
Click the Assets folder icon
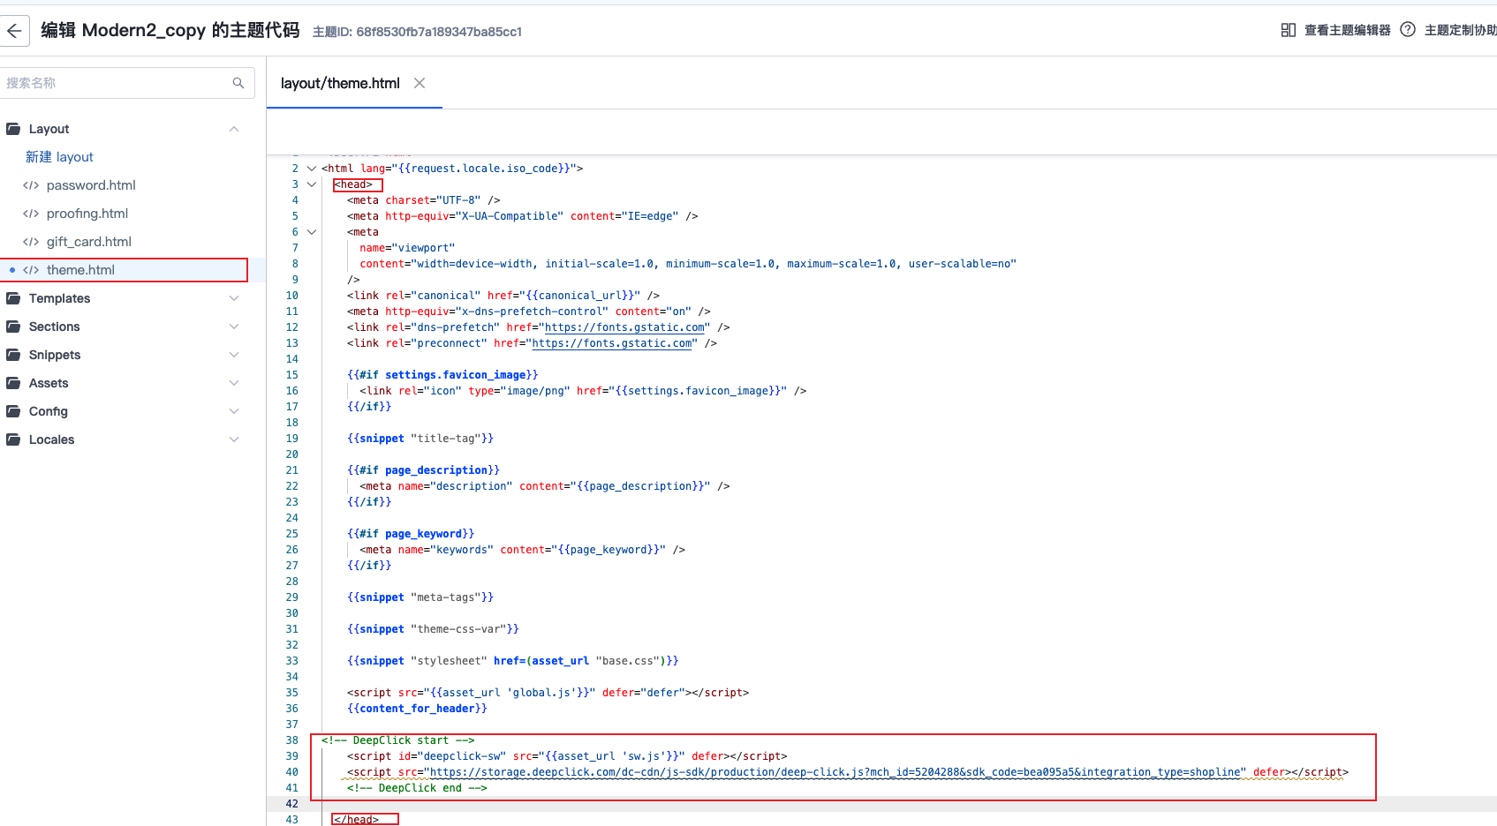(x=13, y=383)
